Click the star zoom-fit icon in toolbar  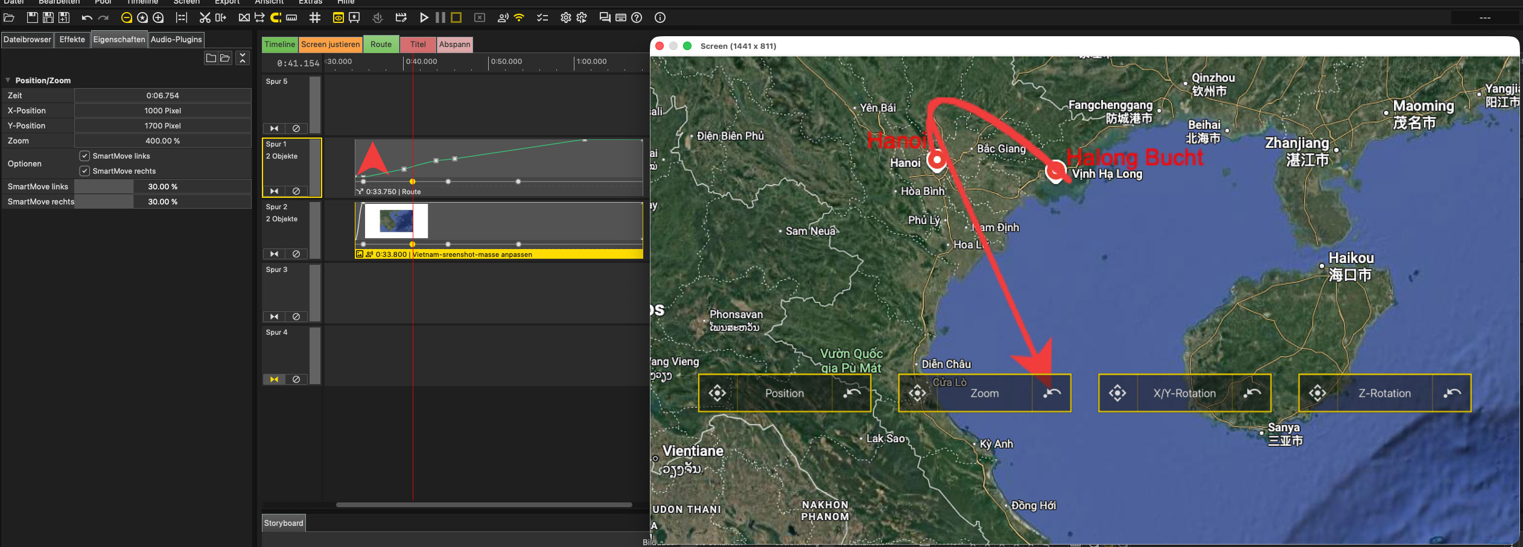(x=142, y=17)
